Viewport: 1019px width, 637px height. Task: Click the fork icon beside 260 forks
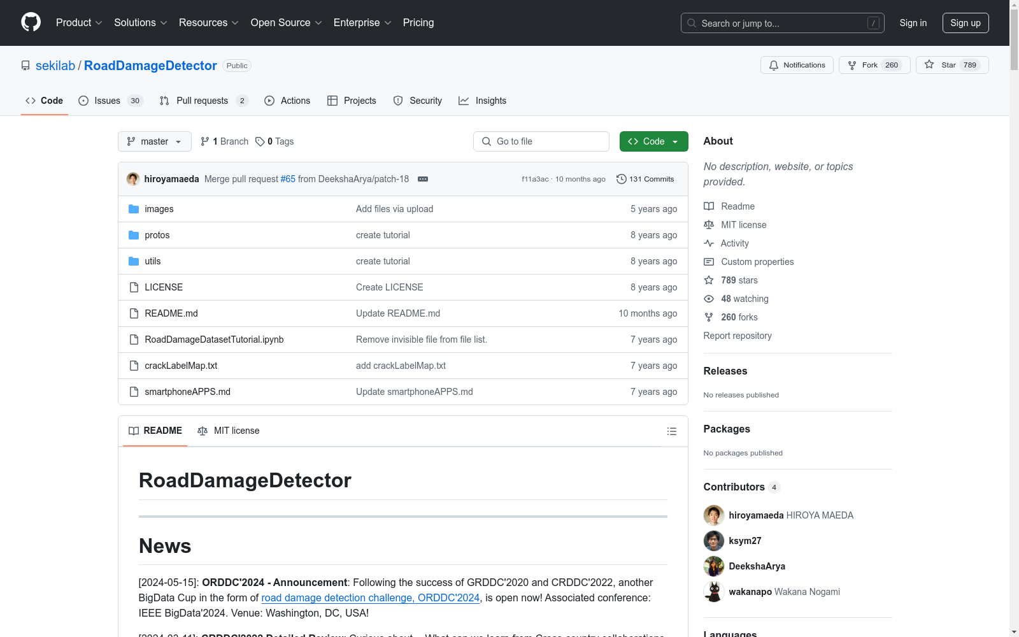[709, 317]
